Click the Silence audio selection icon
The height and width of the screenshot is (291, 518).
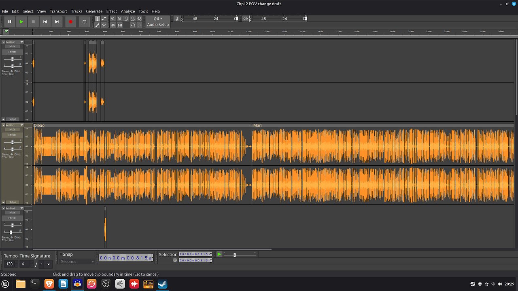point(119,25)
